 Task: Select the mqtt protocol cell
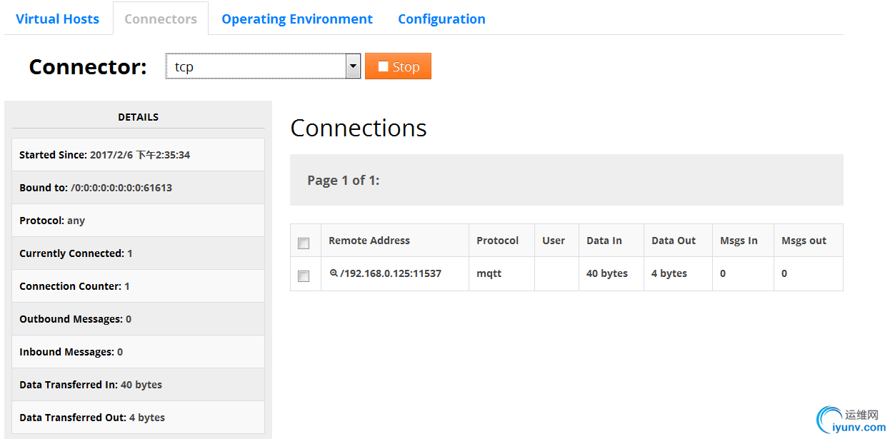coord(501,273)
